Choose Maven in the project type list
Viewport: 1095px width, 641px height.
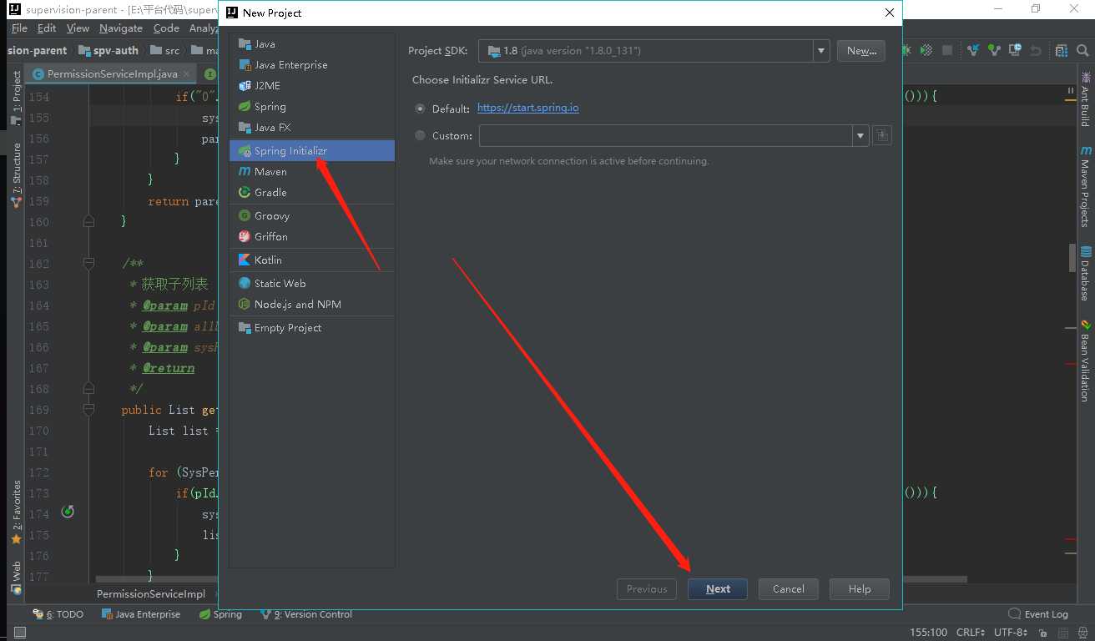pyautogui.click(x=311, y=172)
